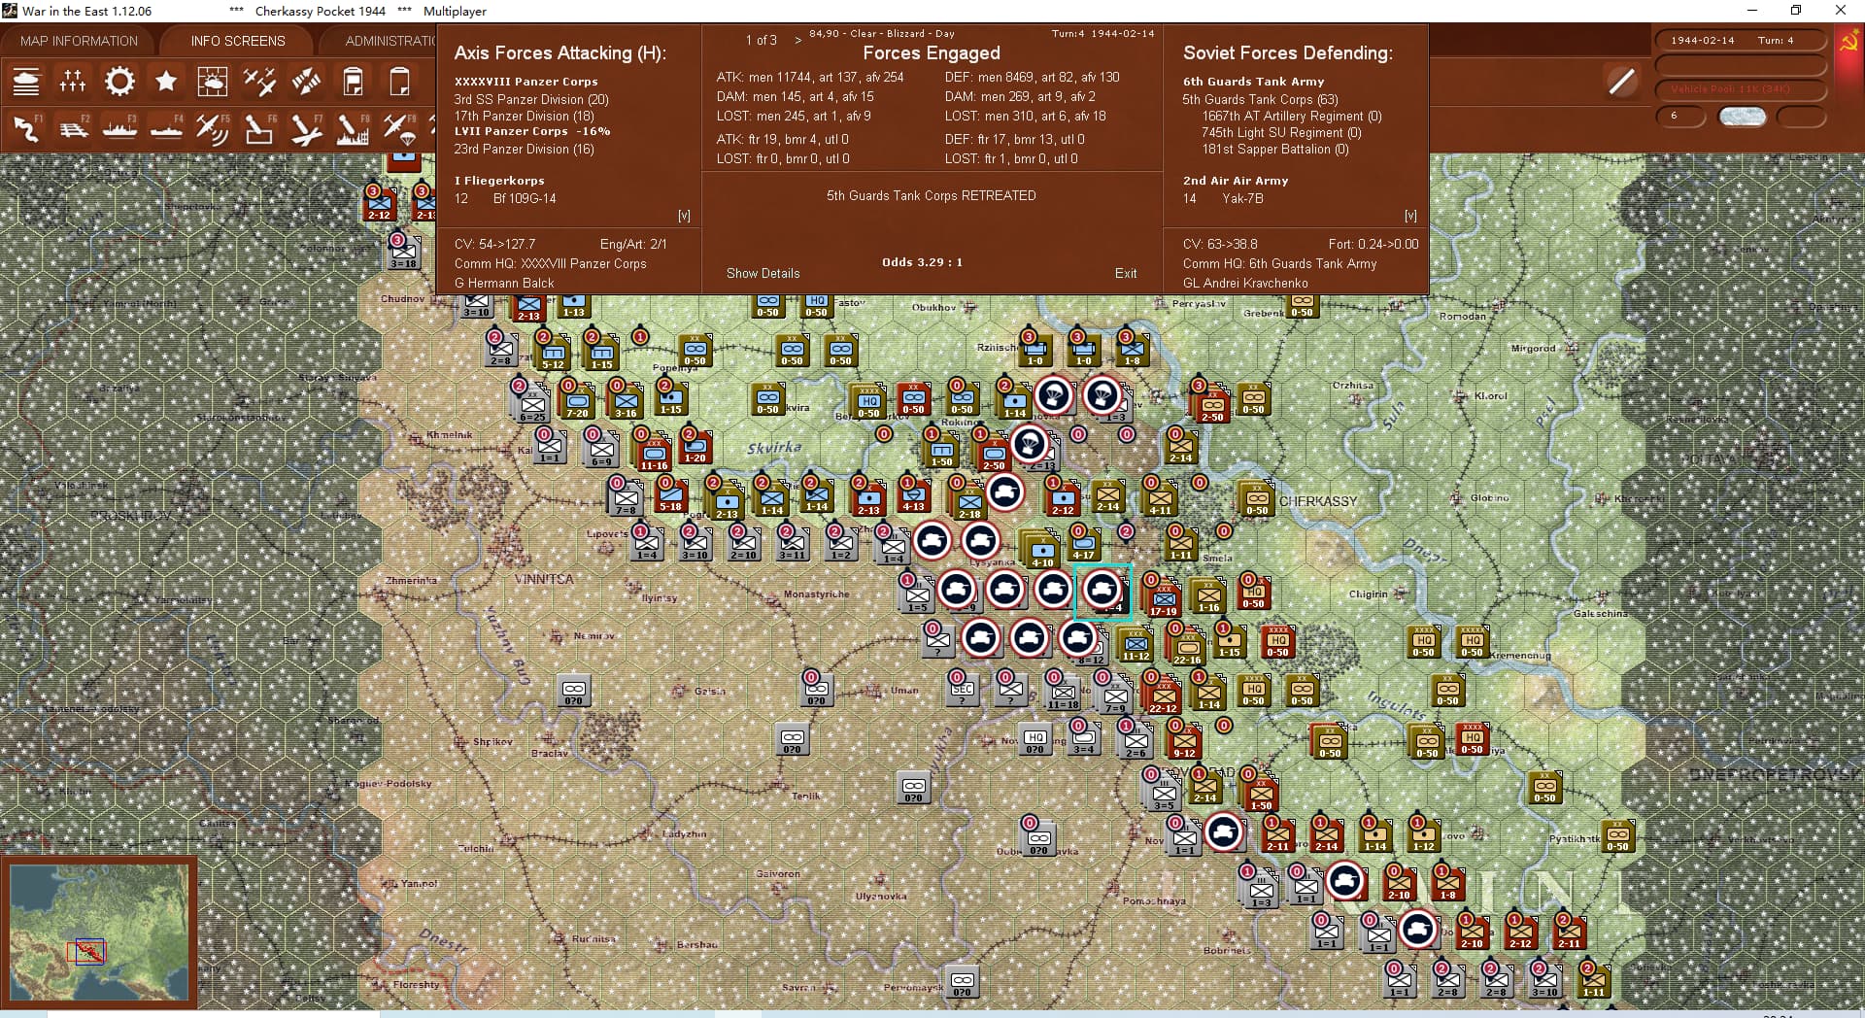Click the minimap overview thumbnail
The image size is (1865, 1018).
tap(98, 933)
